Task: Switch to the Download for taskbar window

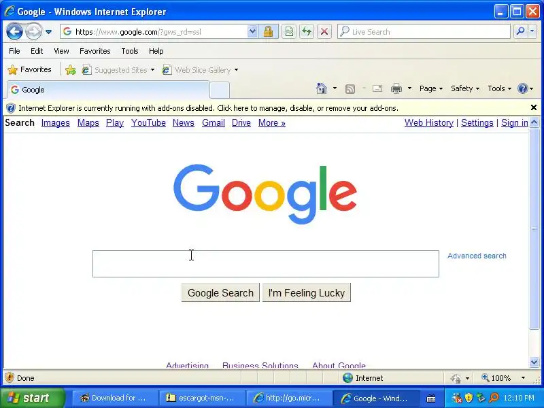Action: pyautogui.click(x=114, y=398)
